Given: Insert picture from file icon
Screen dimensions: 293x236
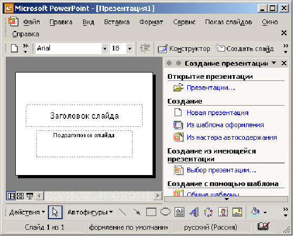Looking at the screenshot, I should coord(237,212).
